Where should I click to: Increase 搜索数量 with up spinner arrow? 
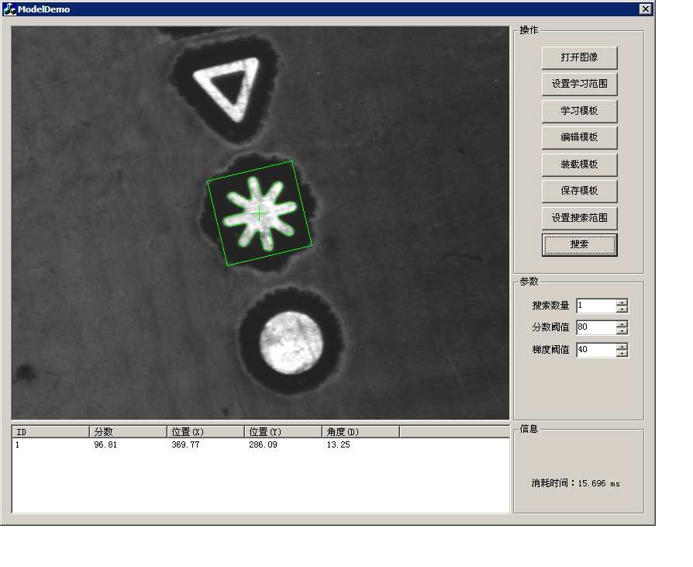(622, 303)
